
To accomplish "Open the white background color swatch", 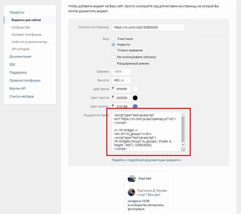I will click(135, 89).
